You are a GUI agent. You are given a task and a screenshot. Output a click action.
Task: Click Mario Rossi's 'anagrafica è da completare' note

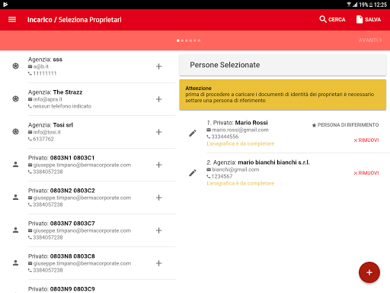[x=241, y=143]
